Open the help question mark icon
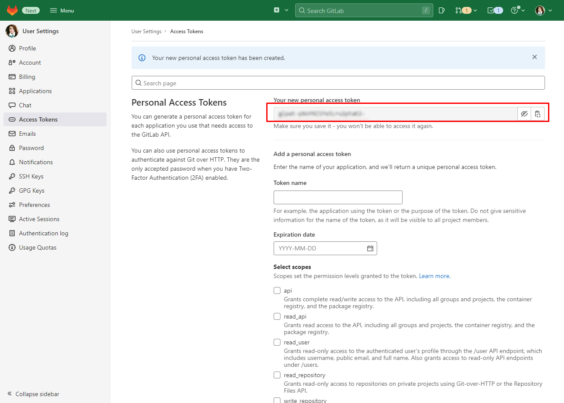This screenshot has width=564, height=403. (x=514, y=10)
